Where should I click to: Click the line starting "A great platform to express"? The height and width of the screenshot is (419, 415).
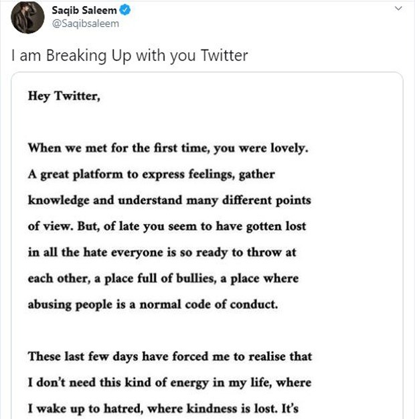pyautogui.click(x=151, y=174)
